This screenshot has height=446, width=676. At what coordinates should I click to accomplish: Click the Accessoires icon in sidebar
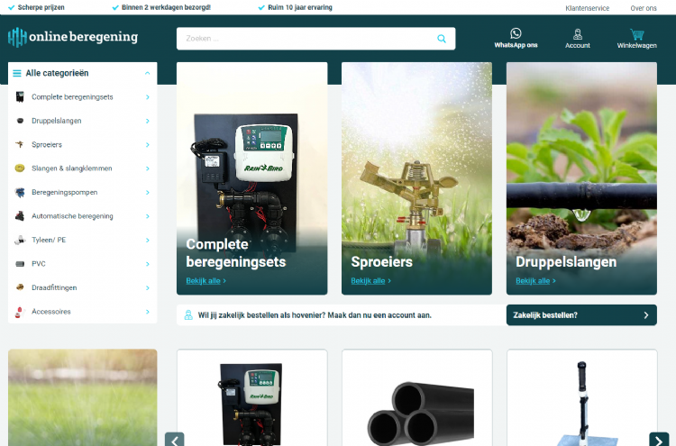tap(19, 312)
